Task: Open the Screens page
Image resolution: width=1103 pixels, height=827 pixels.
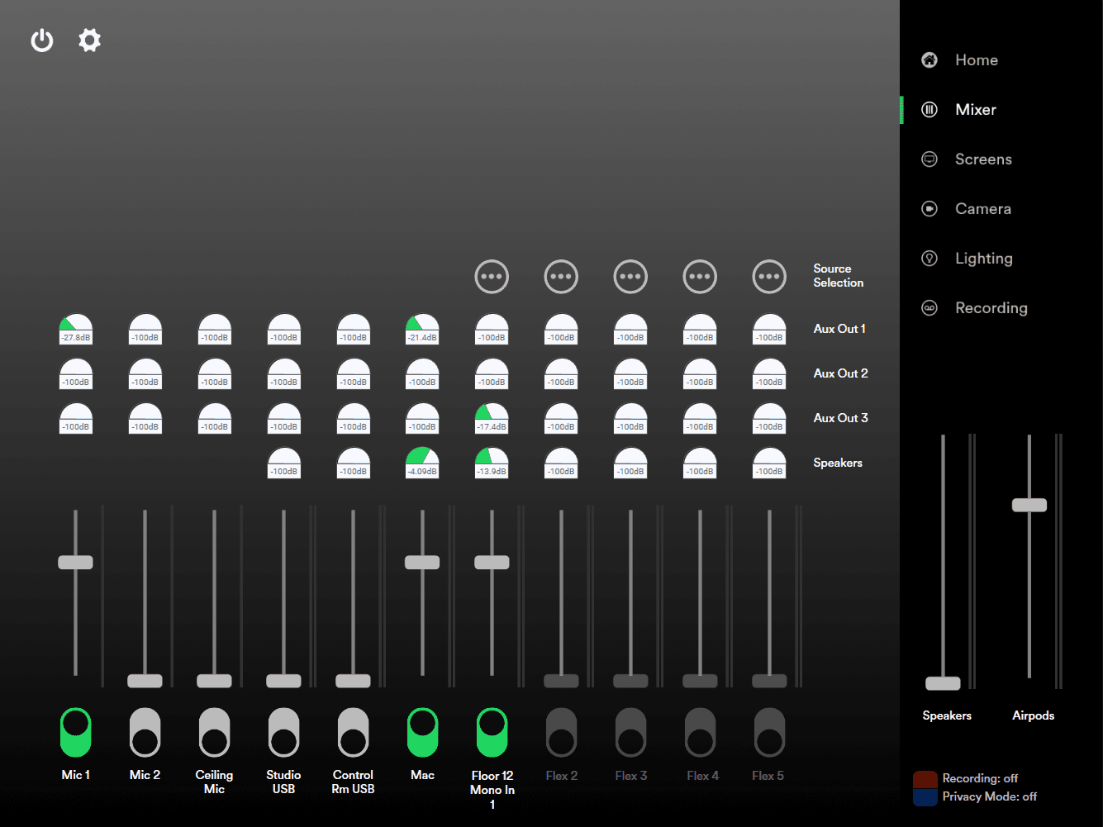Action: point(983,159)
